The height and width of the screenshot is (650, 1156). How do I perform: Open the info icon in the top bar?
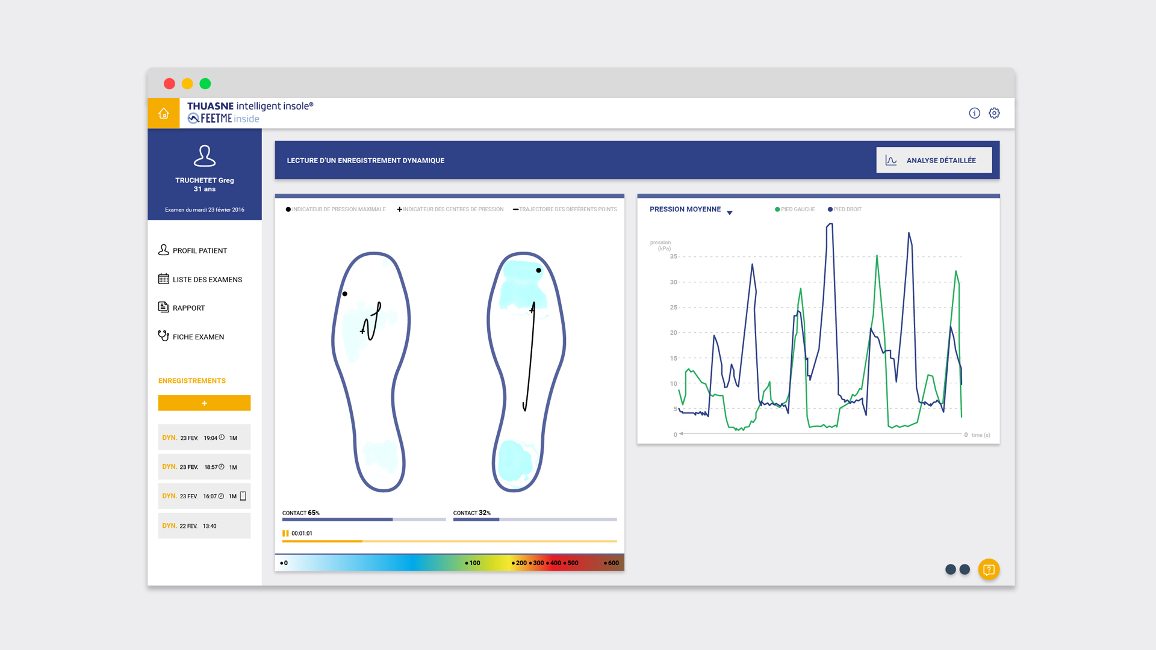click(x=974, y=113)
